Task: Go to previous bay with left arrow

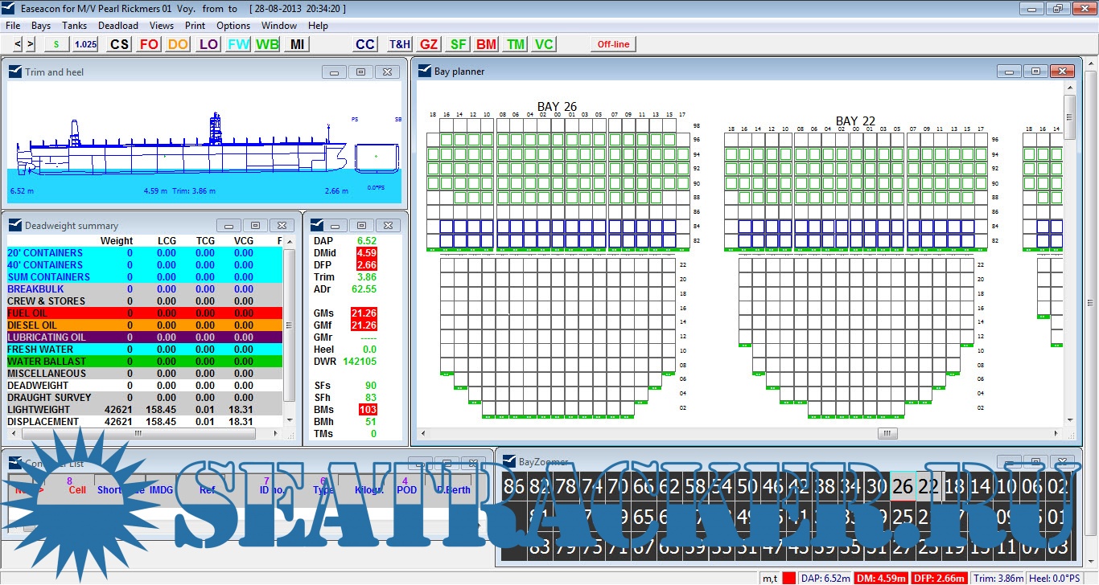Action: pos(19,44)
